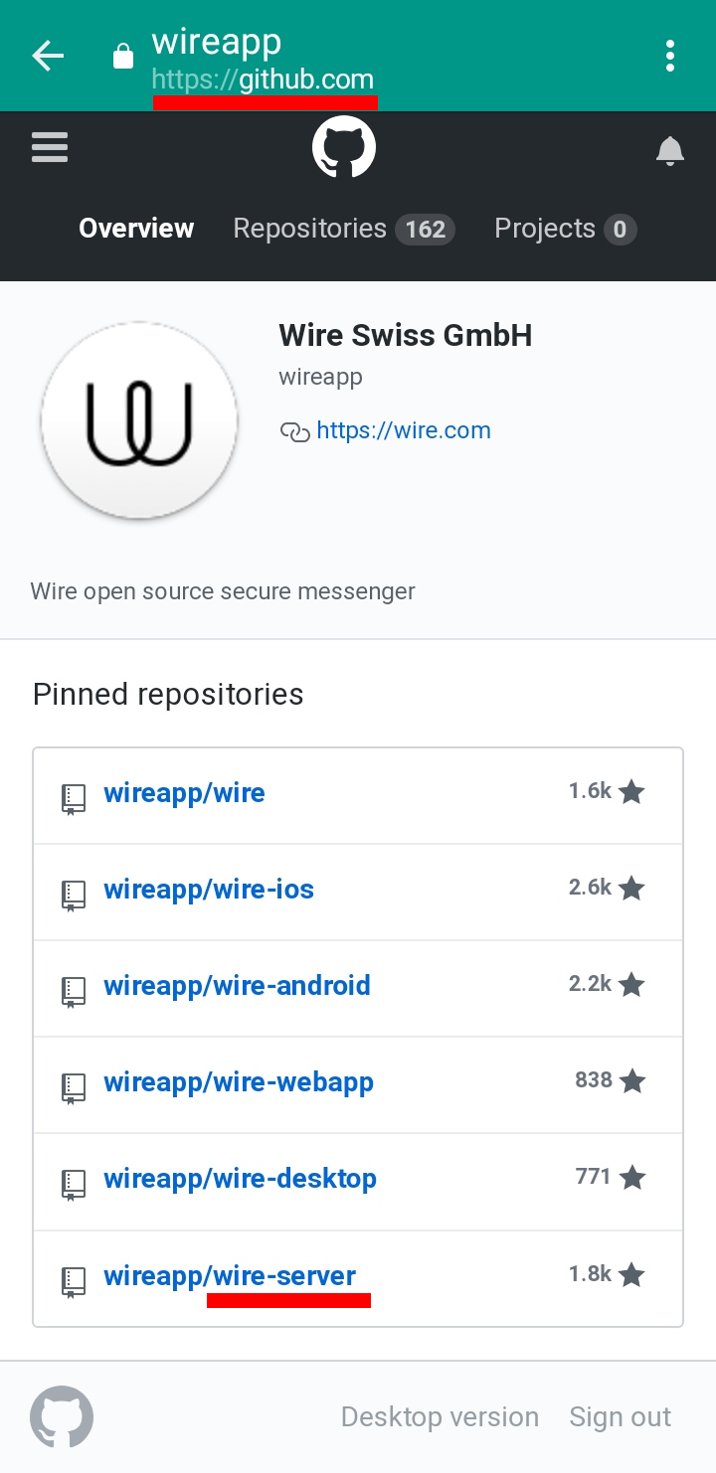Open the GitHub hamburger navigation menu
This screenshot has width=716, height=1473.
point(50,148)
